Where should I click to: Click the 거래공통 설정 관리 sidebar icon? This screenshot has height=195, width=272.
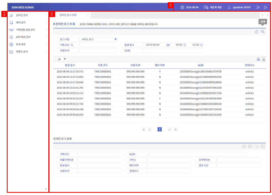click(x=11, y=30)
